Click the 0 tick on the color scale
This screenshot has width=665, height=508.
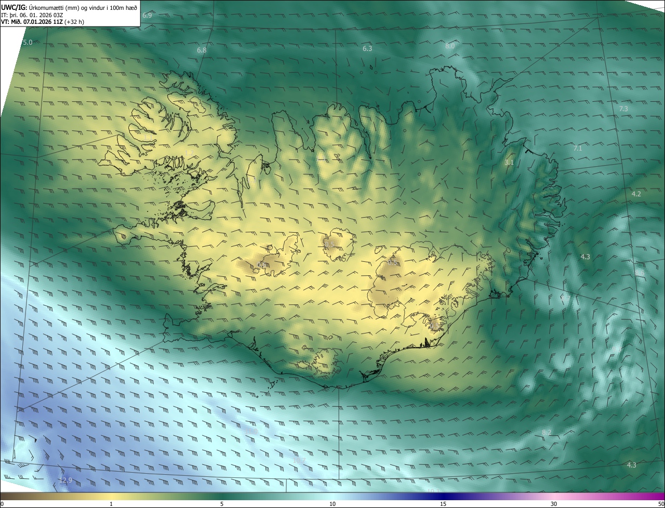[2, 504]
